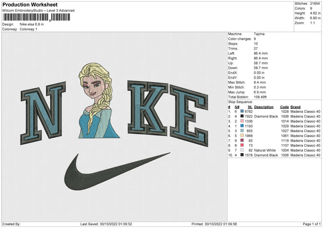
Task: Click stitch count '1336' in row 3
Action: coord(248,121)
